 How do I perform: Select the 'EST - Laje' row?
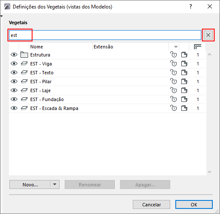pos(107,90)
